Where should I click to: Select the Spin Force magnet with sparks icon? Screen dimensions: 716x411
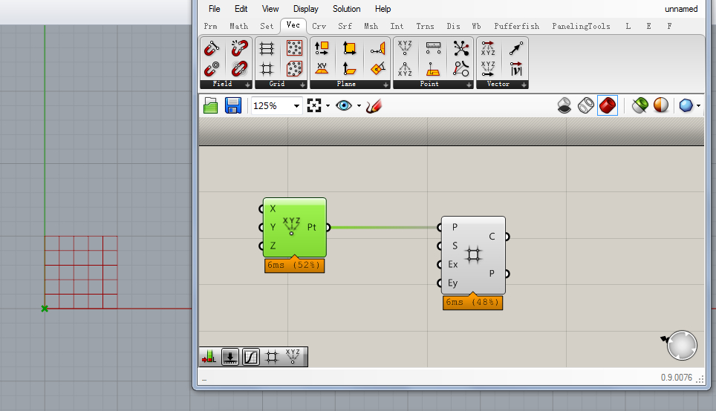click(239, 48)
